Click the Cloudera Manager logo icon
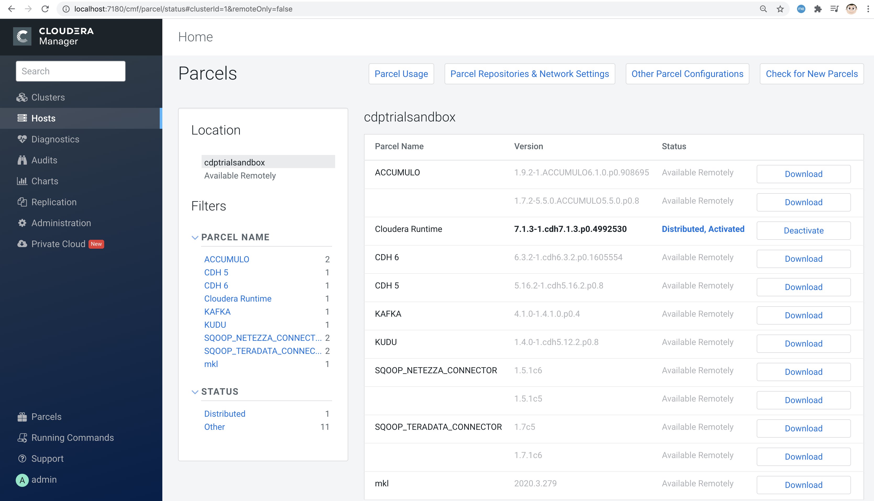 coord(22,36)
